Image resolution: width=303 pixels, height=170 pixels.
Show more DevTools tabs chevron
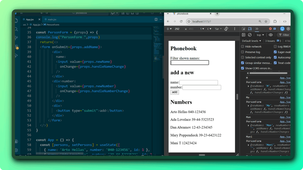click(x=257, y=29)
